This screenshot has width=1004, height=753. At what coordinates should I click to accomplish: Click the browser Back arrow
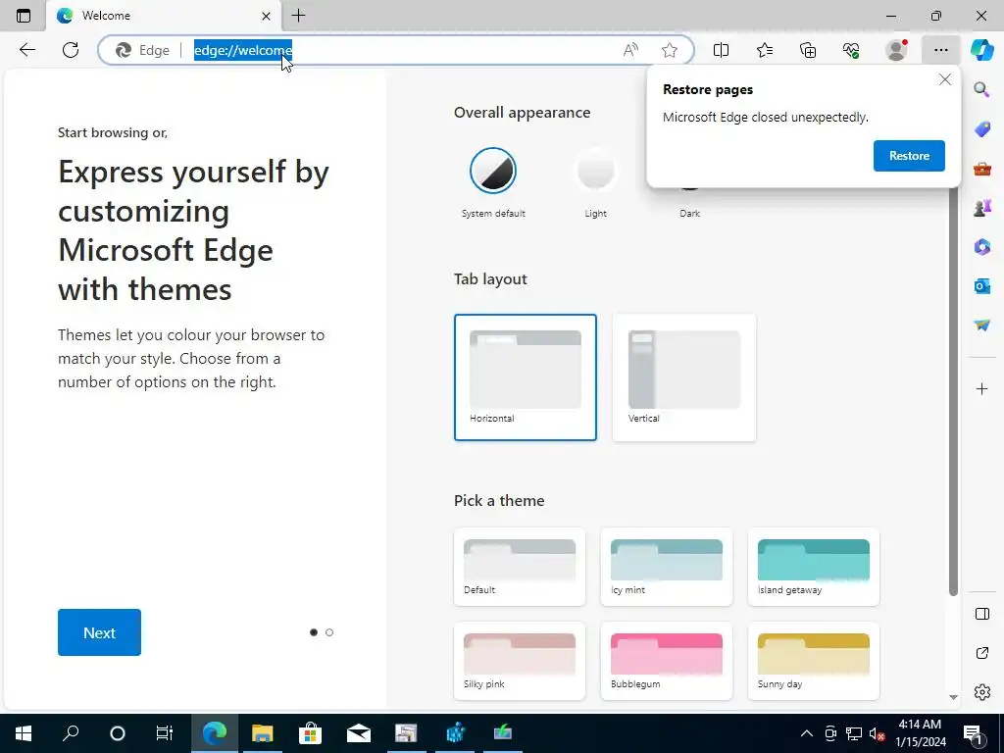pos(26,50)
